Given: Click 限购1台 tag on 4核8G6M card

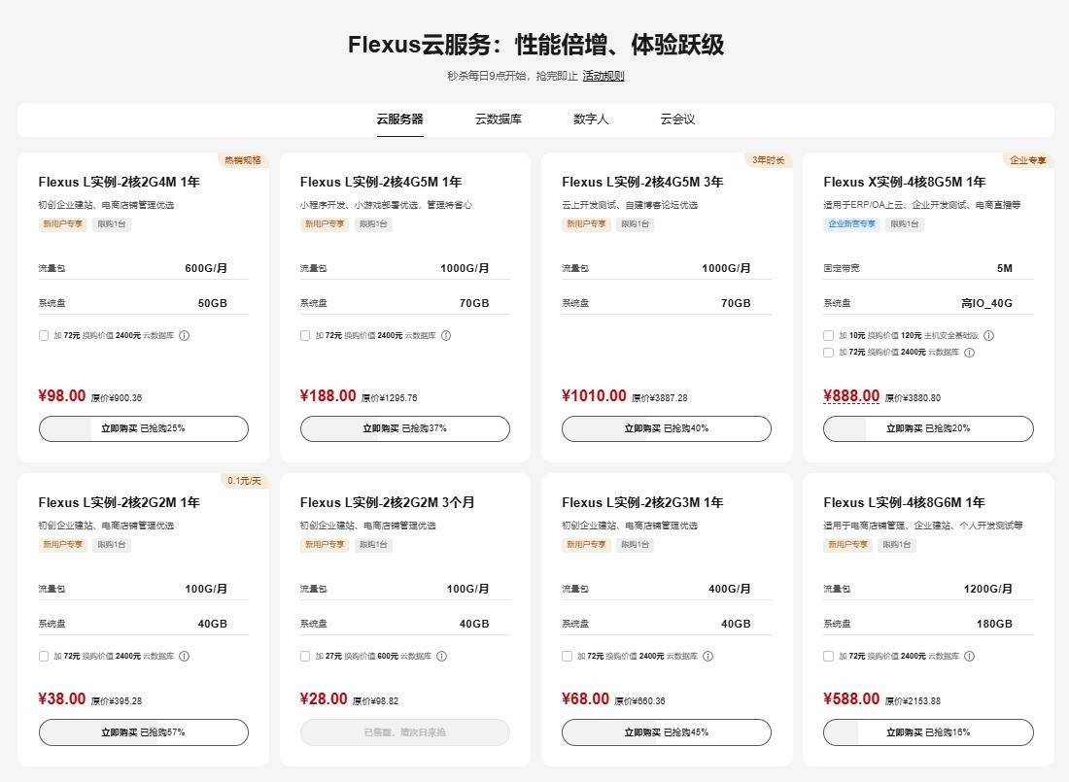Looking at the screenshot, I should [897, 544].
